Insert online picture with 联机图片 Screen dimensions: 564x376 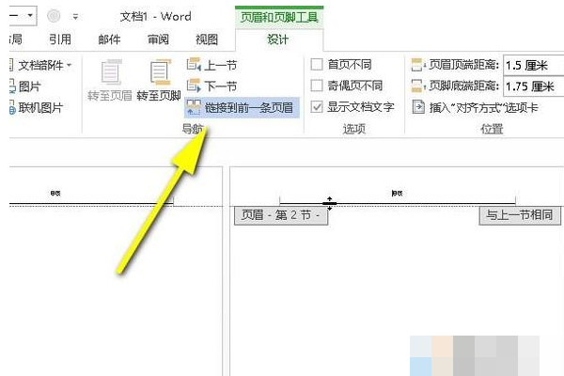(36, 107)
